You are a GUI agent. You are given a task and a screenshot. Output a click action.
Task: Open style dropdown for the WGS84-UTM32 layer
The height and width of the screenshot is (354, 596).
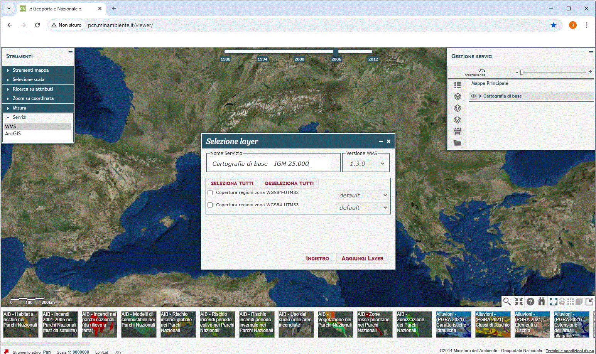363,195
